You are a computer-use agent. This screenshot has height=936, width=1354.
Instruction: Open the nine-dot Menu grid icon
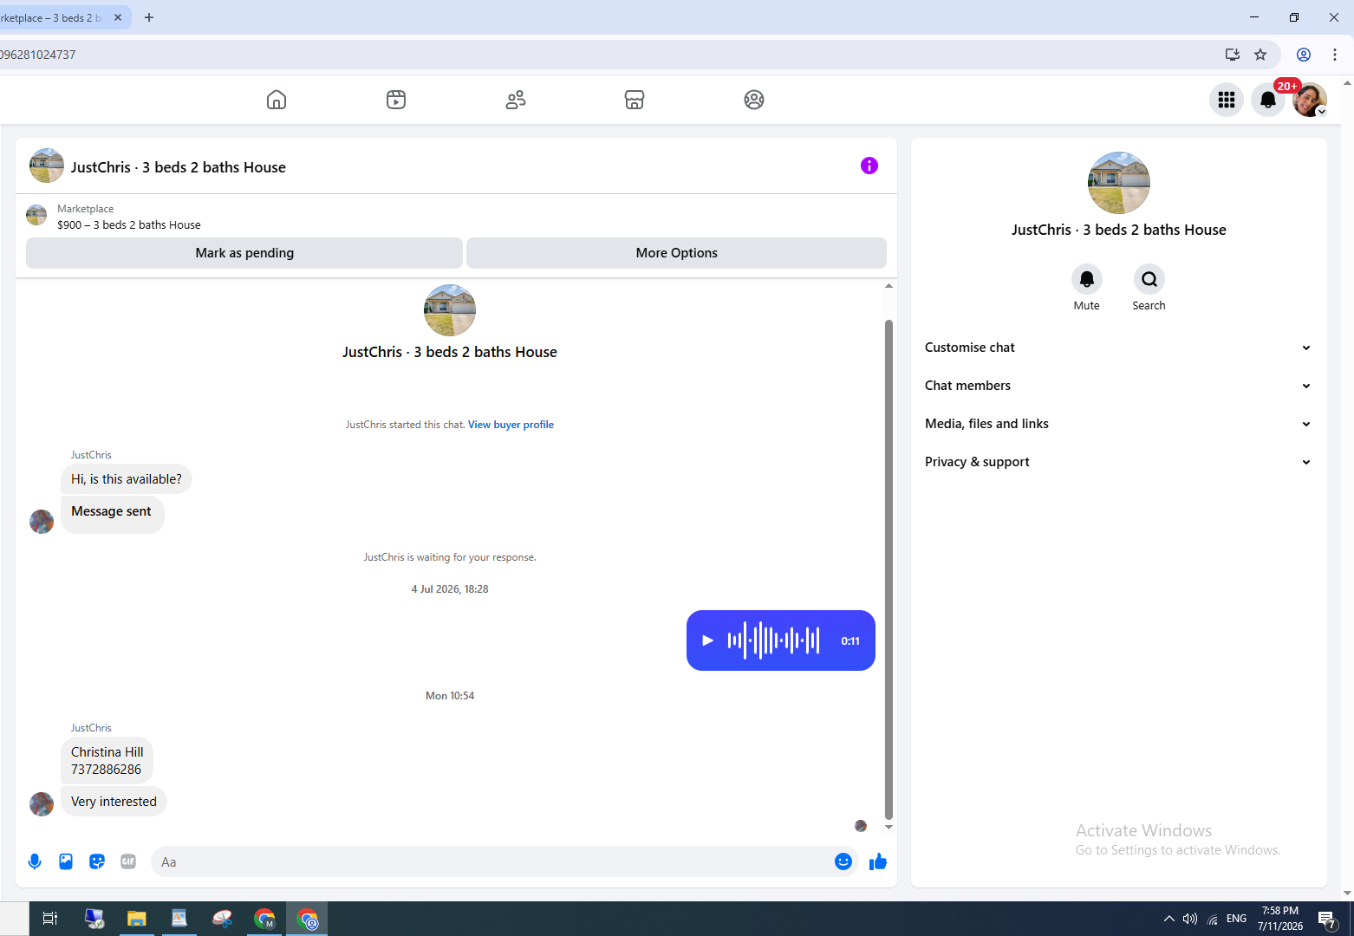click(x=1227, y=100)
